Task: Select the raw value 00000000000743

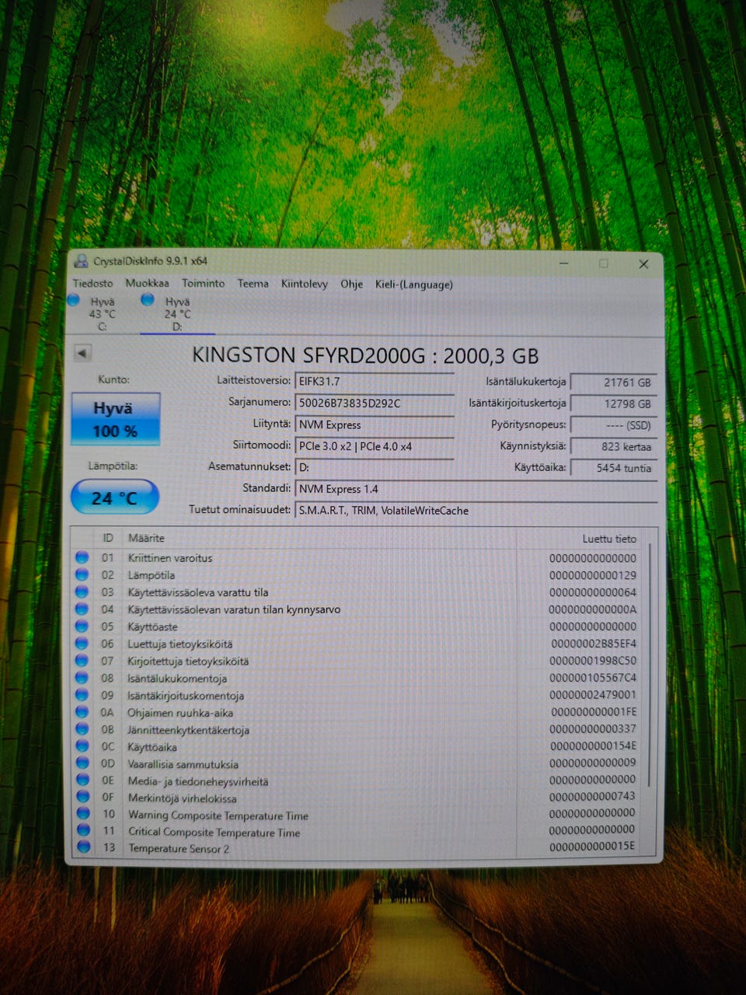Action: [593, 797]
